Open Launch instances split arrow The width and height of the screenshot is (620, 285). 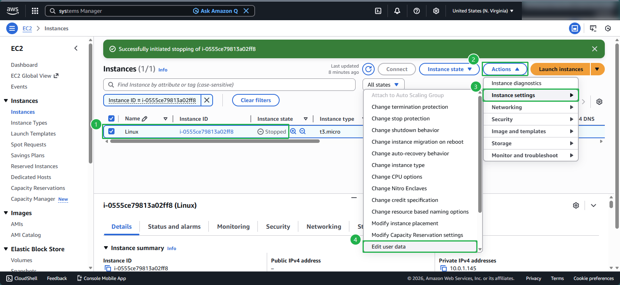point(597,69)
